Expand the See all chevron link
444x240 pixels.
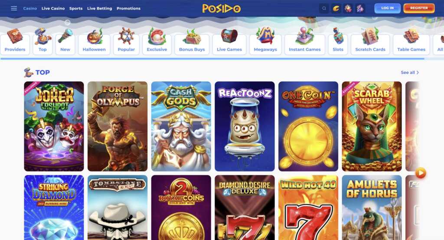pos(409,72)
